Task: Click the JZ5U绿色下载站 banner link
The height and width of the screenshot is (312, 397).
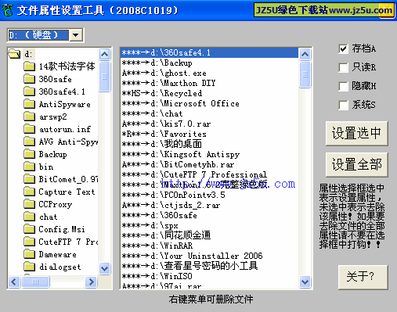Action: 324,10
